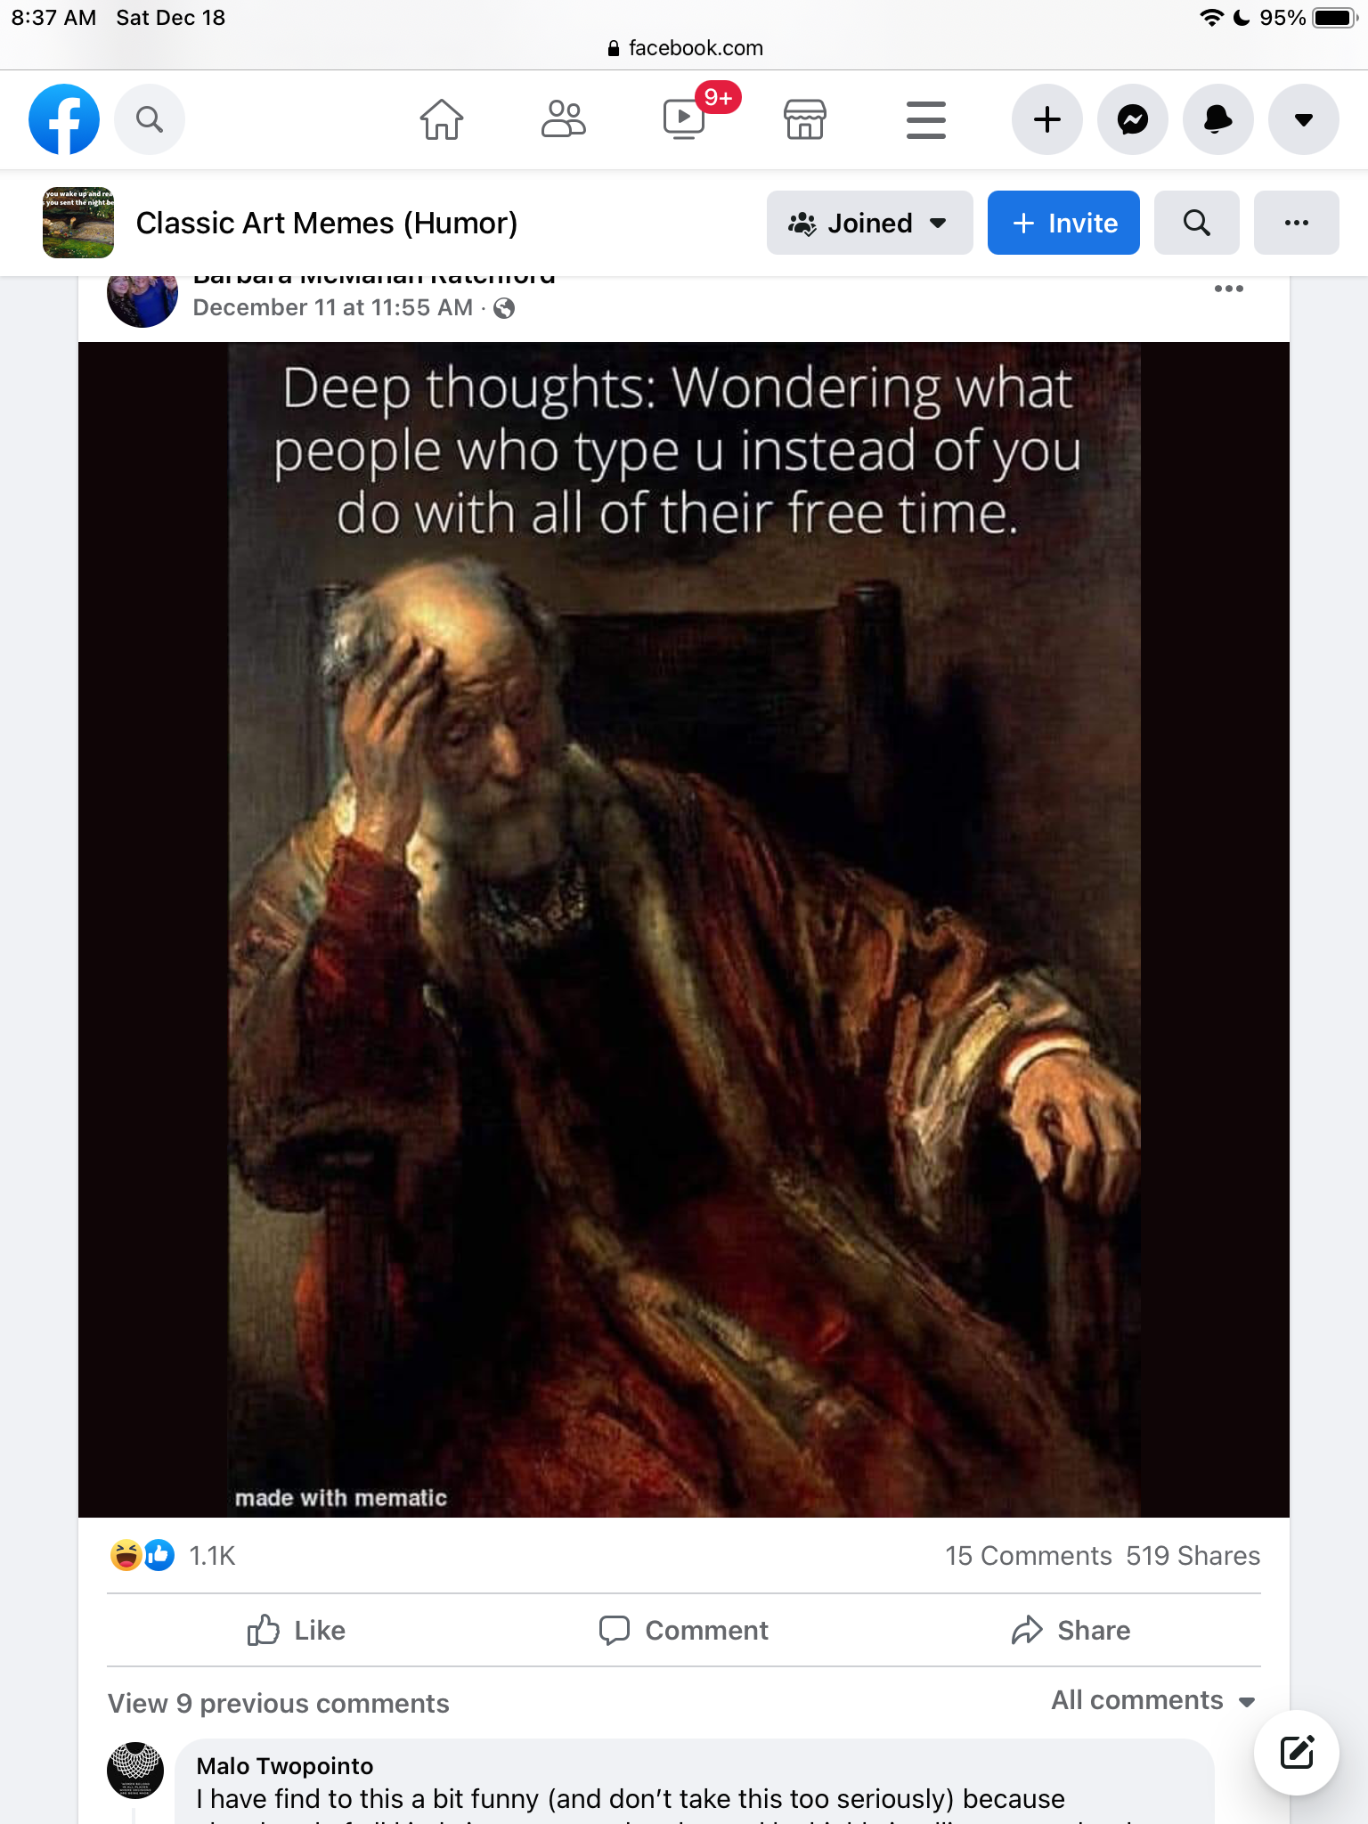The image size is (1368, 1824).
Task: Open View 9 previous comments link
Action: (278, 1703)
